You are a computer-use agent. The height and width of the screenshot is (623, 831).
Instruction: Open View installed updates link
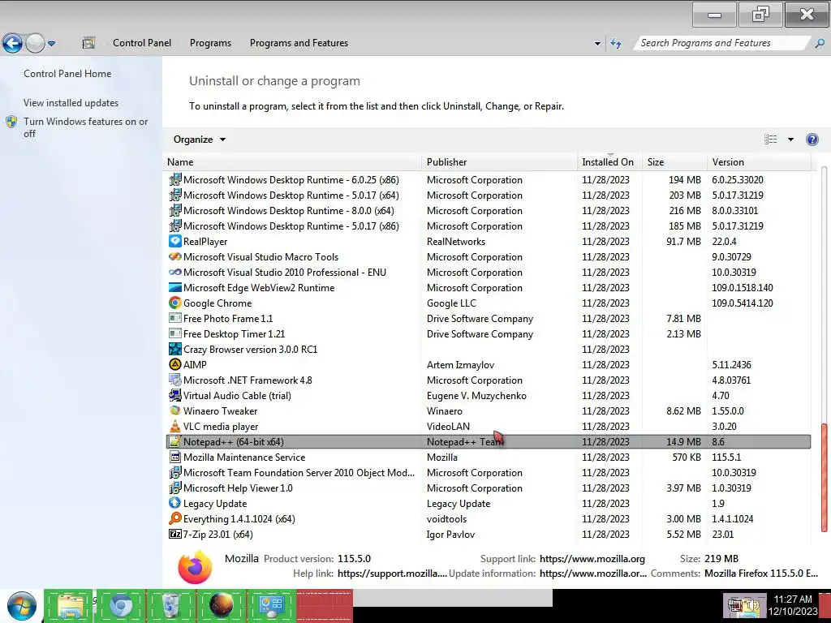click(x=71, y=103)
